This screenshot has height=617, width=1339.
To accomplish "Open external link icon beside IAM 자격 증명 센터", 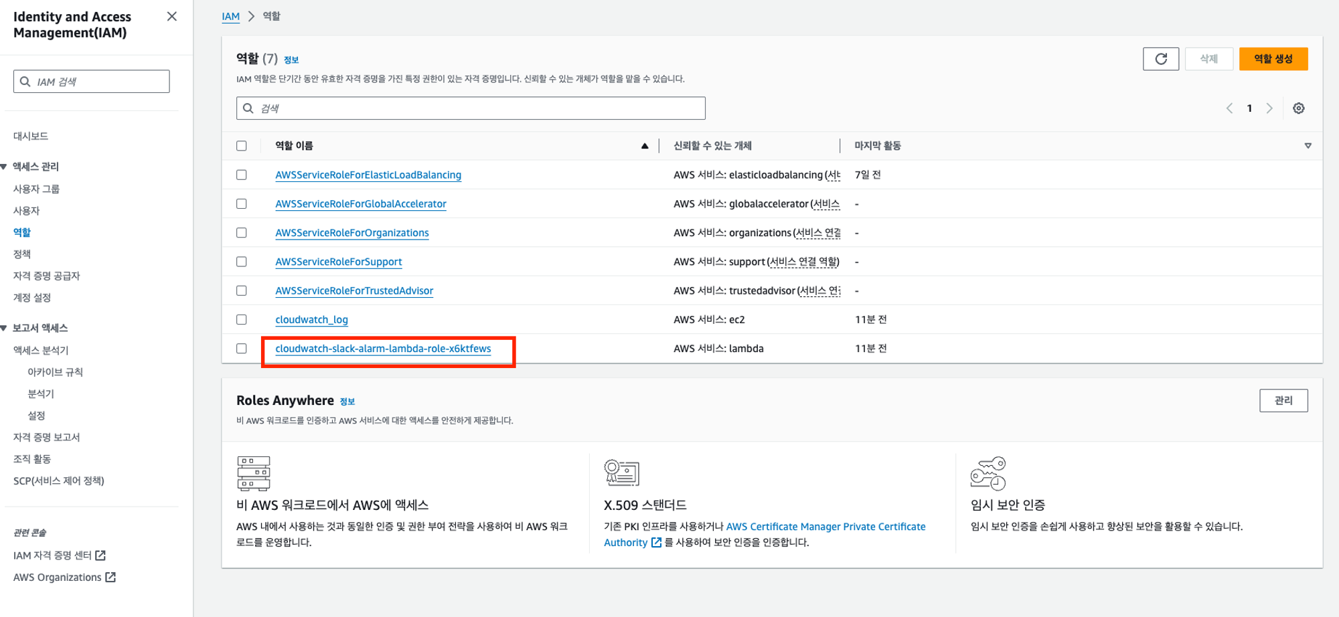I will tap(100, 555).
